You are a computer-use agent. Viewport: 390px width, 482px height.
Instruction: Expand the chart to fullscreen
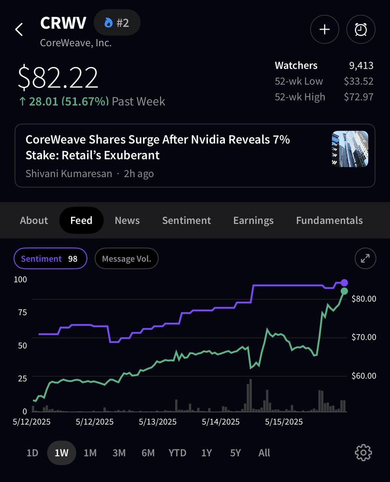[365, 259]
